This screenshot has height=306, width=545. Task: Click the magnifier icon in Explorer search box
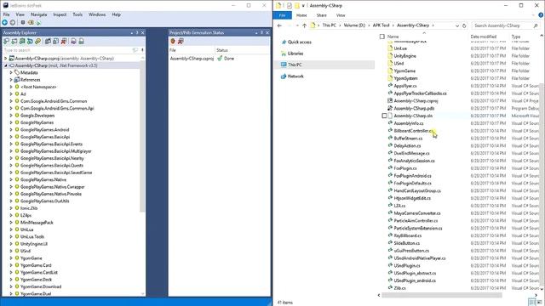tap(536, 25)
